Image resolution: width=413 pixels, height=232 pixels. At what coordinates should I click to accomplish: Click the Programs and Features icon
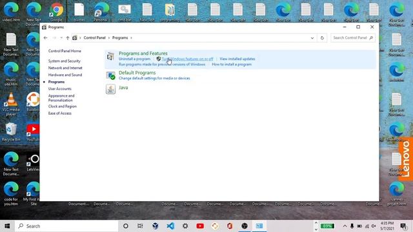(x=110, y=57)
